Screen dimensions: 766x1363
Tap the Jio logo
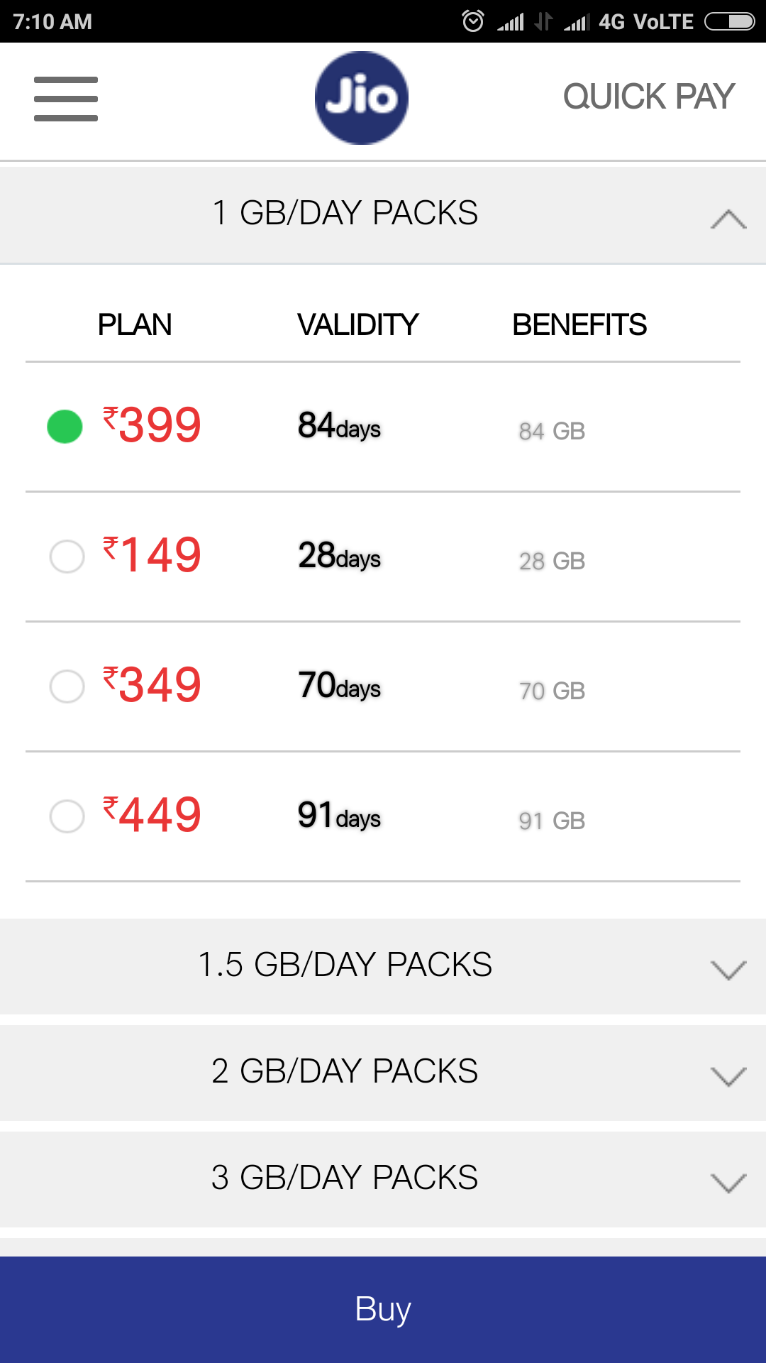362,98
